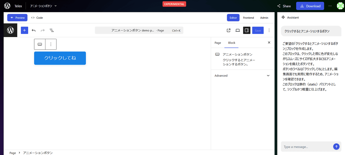Undo the last editor change
This screenshot has width=345, height=155.
[x=34, y=30]
